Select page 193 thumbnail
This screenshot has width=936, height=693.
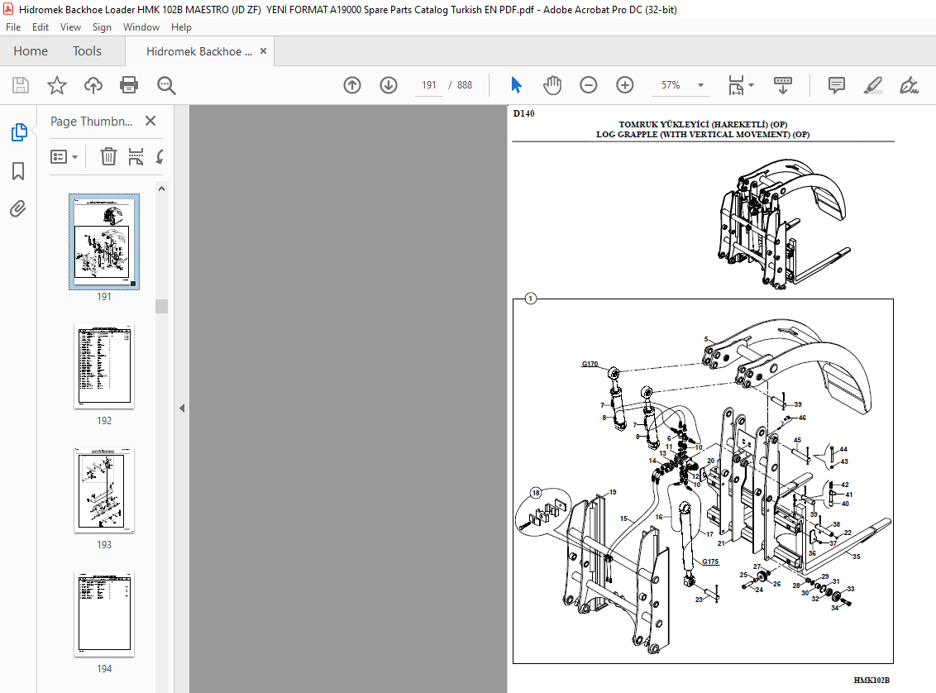104,490
